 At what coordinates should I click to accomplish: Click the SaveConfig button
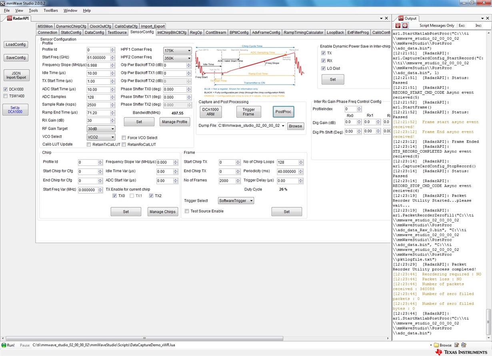(16, 58)
